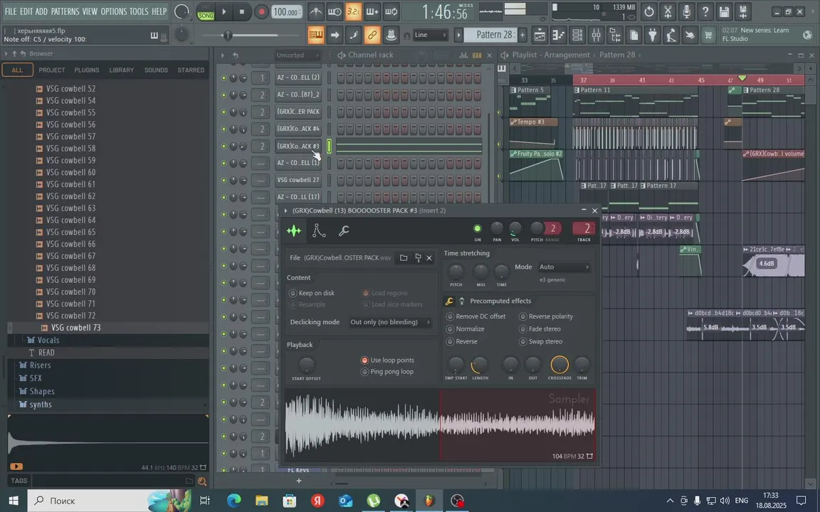Viewport: 820px width, 512px height.
Task: Click the one-click audio recording microphone icon
Action: pos(687,11)
